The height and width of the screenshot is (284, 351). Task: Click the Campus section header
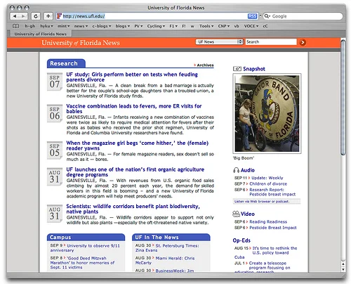86,237
